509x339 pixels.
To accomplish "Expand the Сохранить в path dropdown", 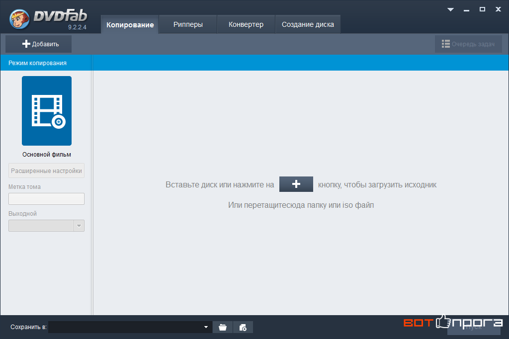I will pyautogui.click(x=206, y=327).
